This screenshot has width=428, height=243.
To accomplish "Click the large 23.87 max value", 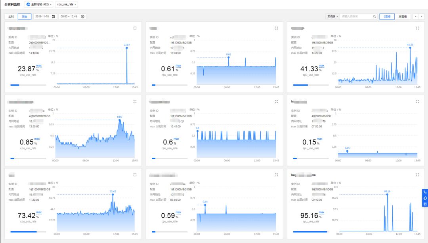I will [27, 69].
